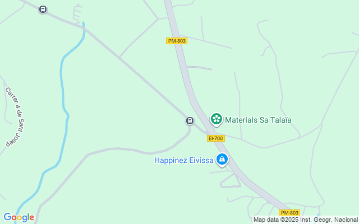Click the small loop road below Happinez Eivissa
The height and width of the screenshot is (224, 359).
[x=230, y=181]
